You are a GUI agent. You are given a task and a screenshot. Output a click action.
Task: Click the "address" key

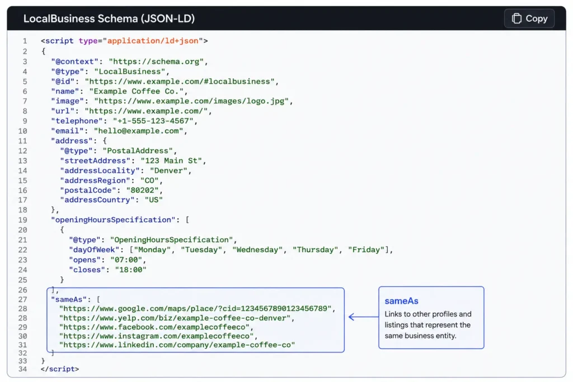[x=72, y=140]
